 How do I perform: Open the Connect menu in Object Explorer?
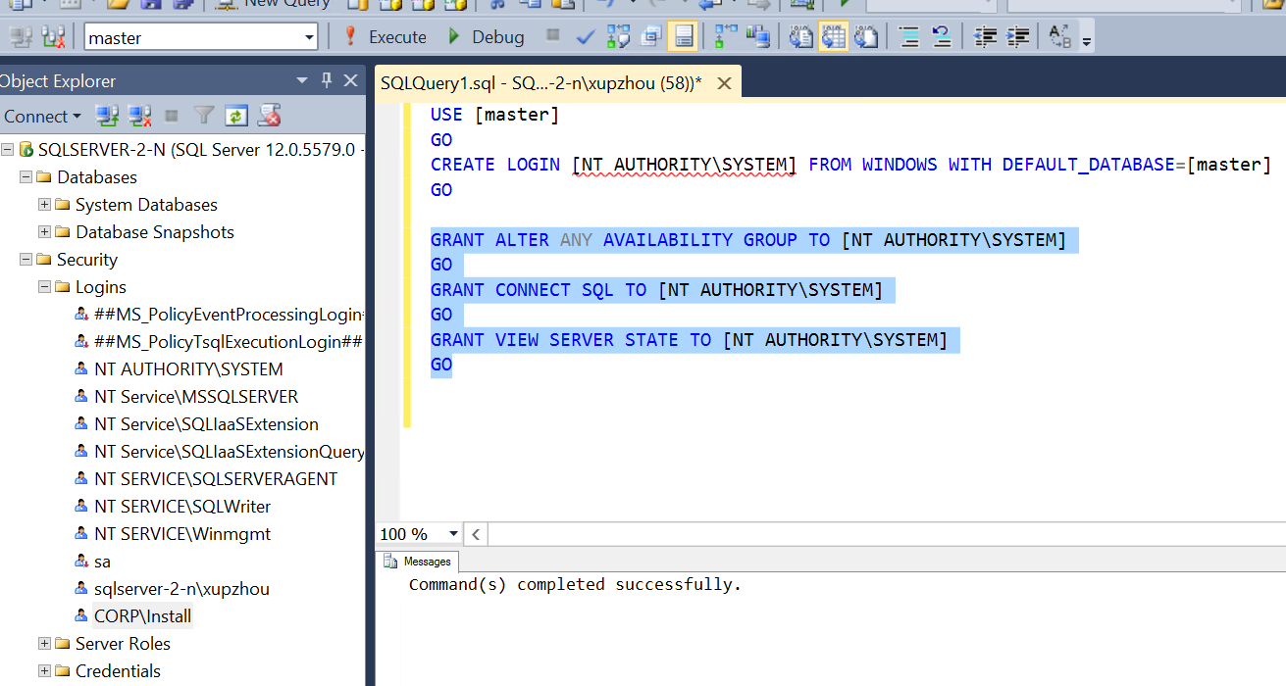41,116
